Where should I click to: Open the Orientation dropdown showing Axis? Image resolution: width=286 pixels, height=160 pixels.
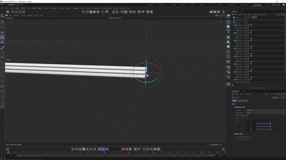(265, 113)
